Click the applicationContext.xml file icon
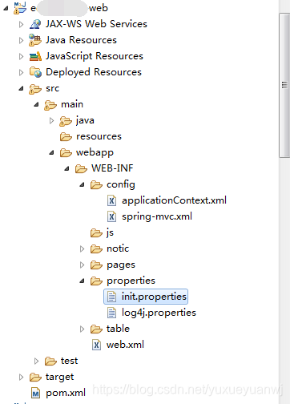The width and height of the screenshot is (290, 404). pos(111,200)
